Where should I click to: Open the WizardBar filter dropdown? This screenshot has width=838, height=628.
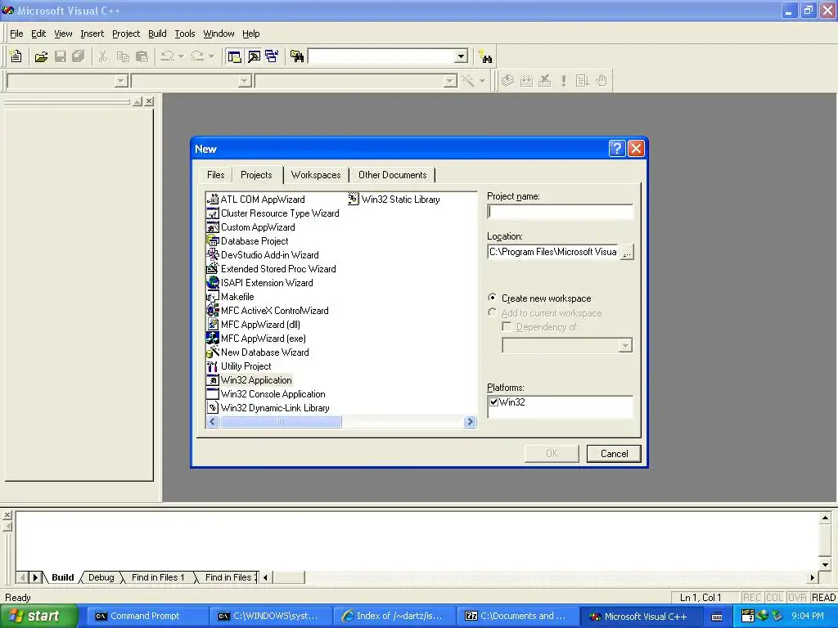pos(245,81)
